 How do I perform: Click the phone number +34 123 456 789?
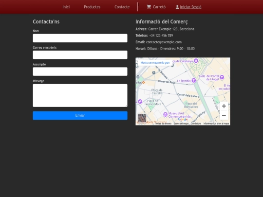pyautogui.click(x=161, y=36)
